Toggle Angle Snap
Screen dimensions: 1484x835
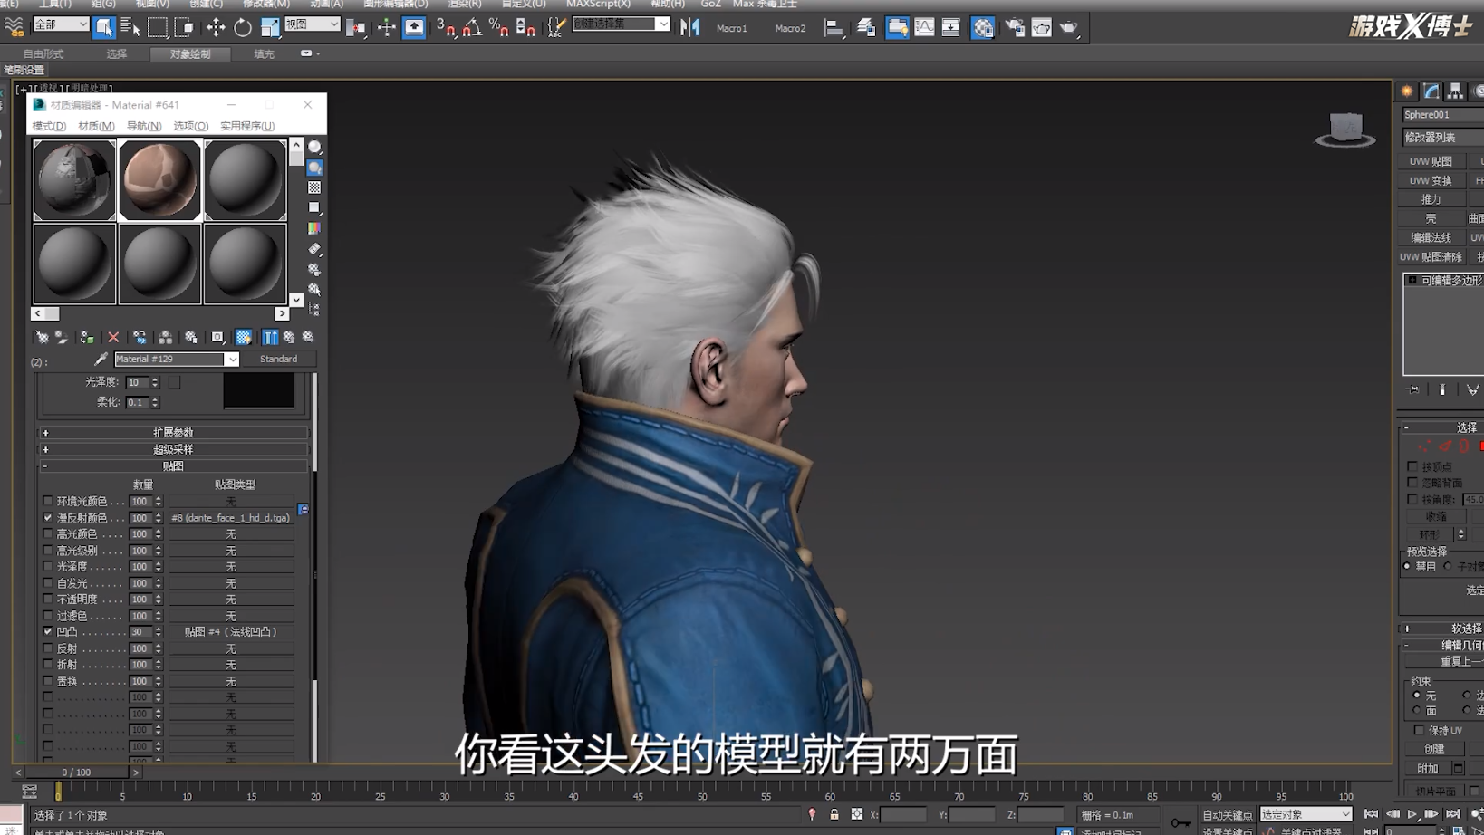[x=472, y=27]
